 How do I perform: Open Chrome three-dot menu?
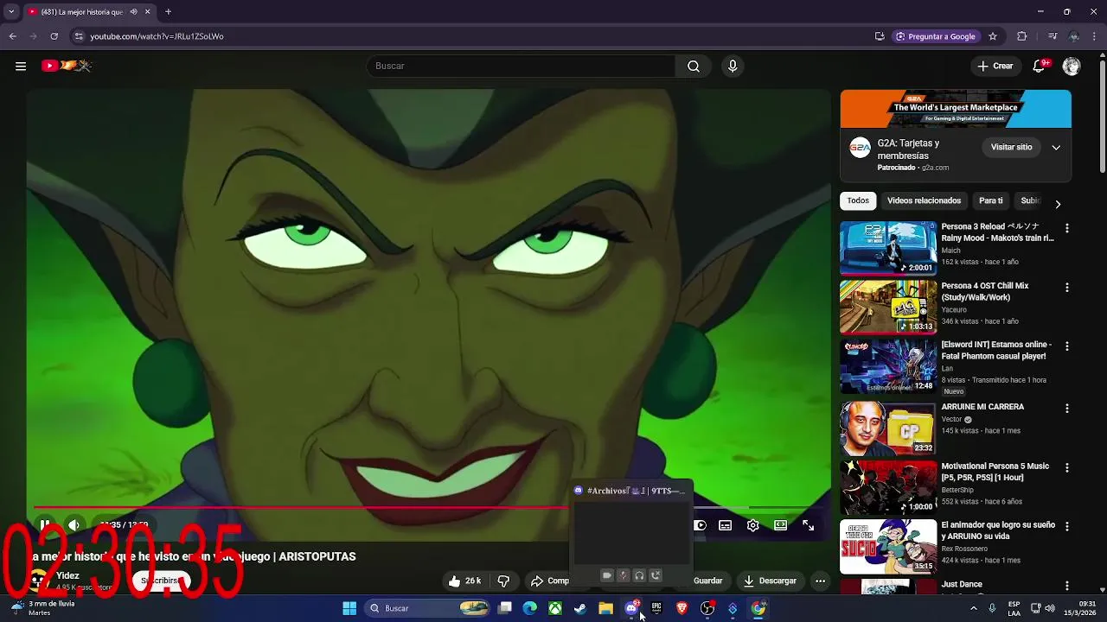coord(1096,36)
